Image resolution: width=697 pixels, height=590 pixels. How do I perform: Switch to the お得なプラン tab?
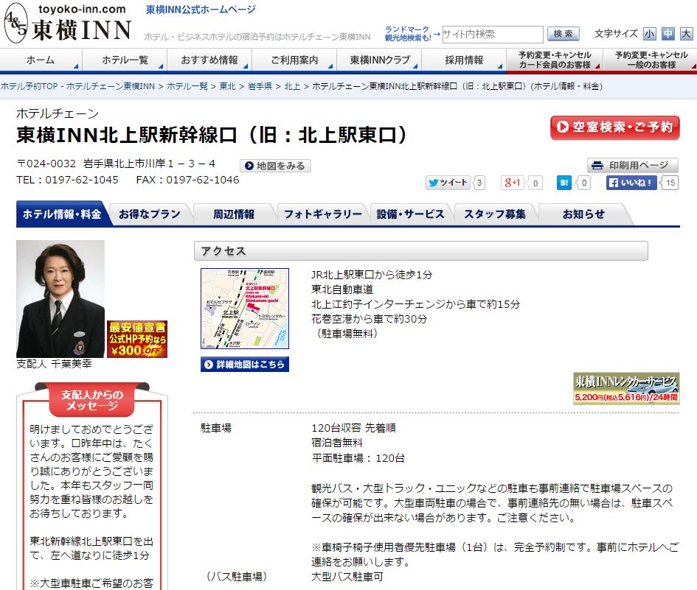150,214
